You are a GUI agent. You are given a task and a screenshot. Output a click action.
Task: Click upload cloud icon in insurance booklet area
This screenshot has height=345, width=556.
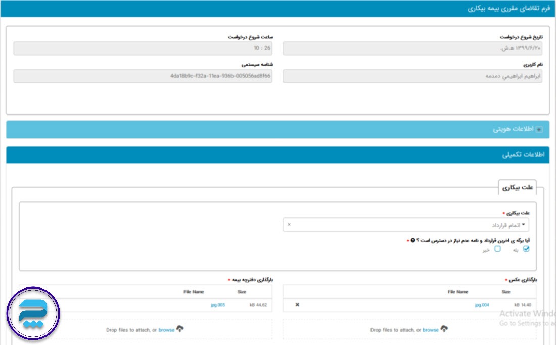coord(180,329)
